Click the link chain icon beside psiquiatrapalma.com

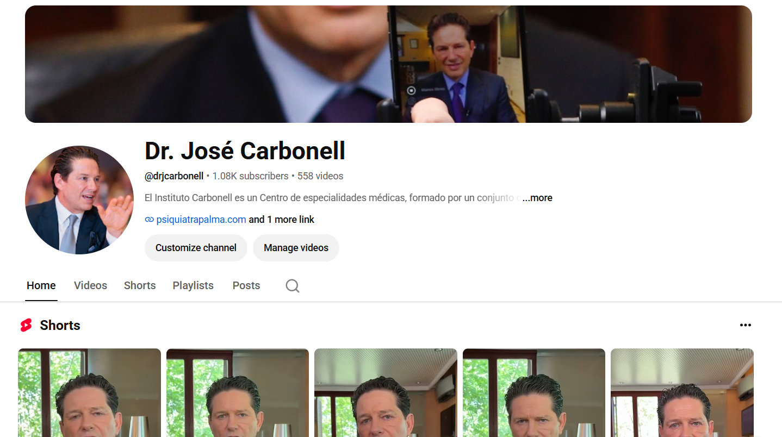[150, 220]
